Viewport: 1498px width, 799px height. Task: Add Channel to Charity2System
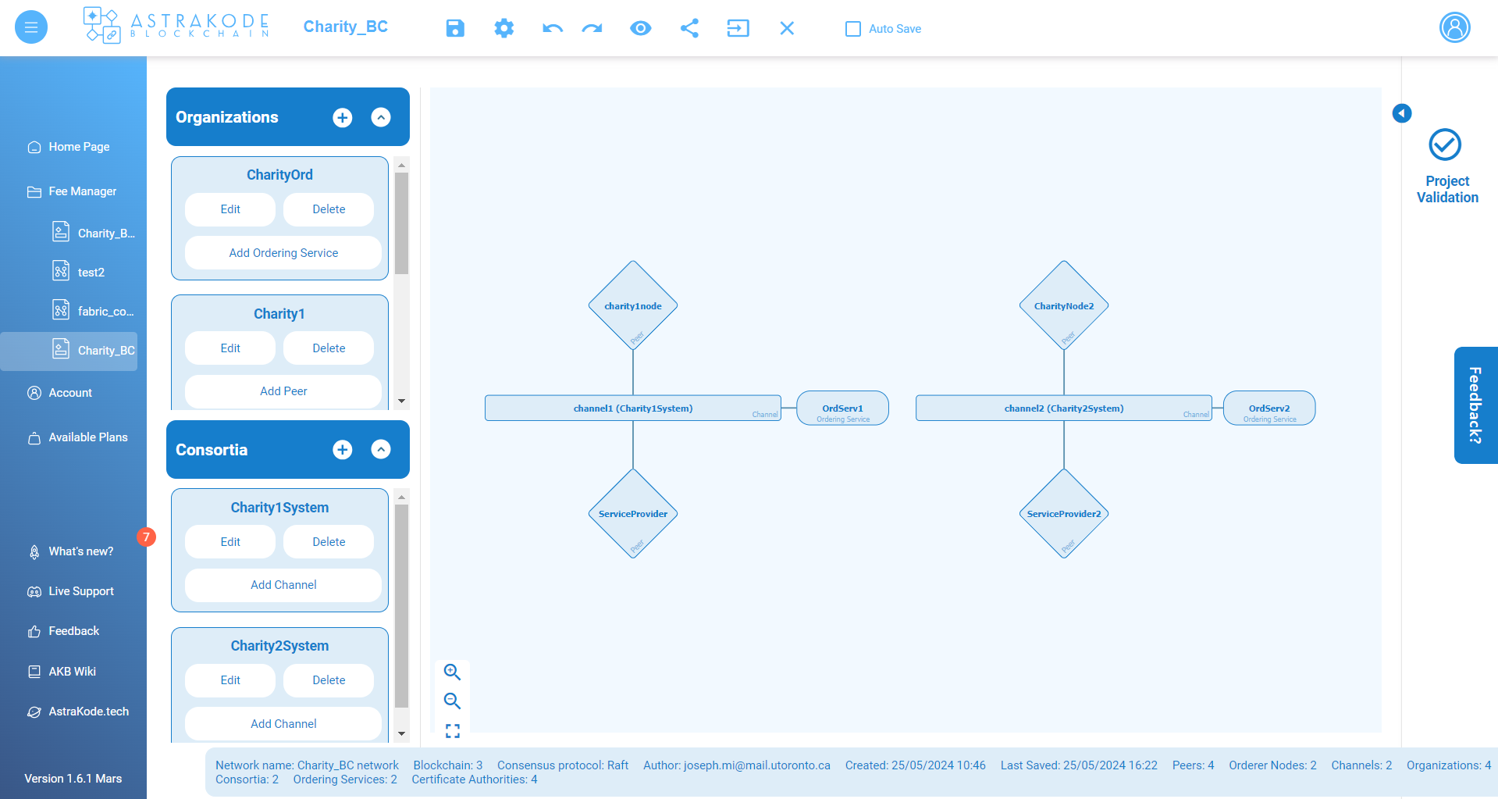click(283, 724)
